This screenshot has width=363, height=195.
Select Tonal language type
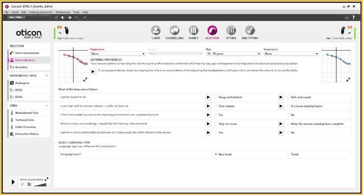click(x=288, y=154)
